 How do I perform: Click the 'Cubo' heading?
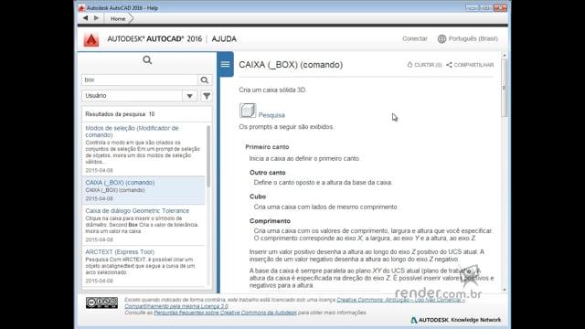pyautogui.click(x=258, y=196)
